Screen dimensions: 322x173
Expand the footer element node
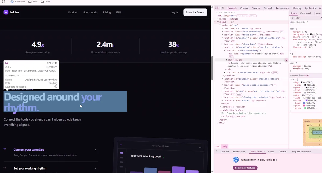point(222,100)
